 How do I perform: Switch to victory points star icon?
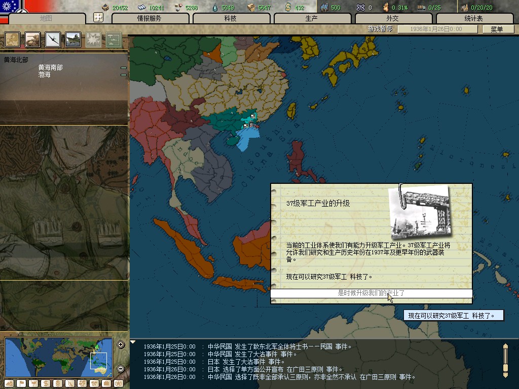tap(119, 383)
